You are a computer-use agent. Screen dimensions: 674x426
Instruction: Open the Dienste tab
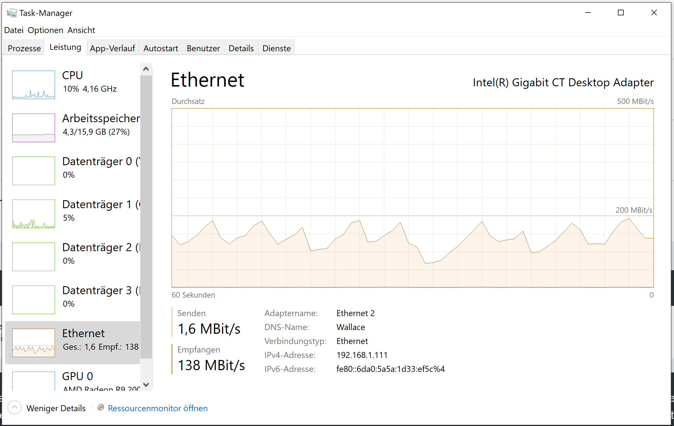[x=276, y=48]
